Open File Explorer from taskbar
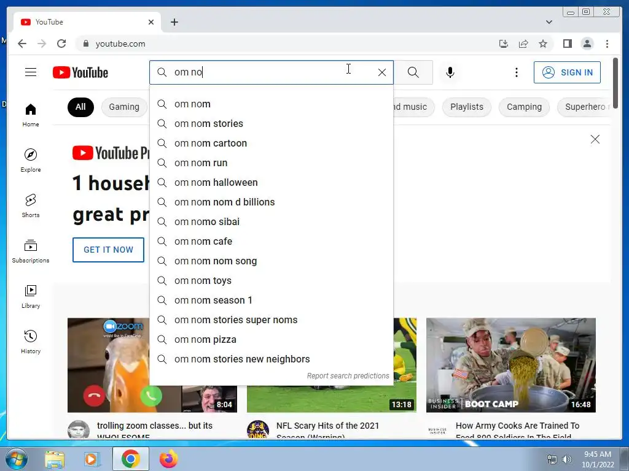Viewport: 629px width, 471px height. coord(55,459)
